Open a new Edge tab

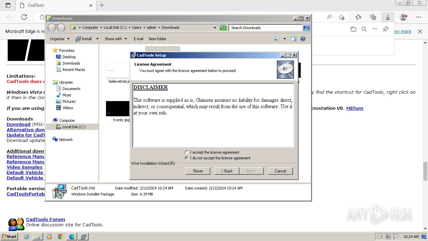pos(102,5)
